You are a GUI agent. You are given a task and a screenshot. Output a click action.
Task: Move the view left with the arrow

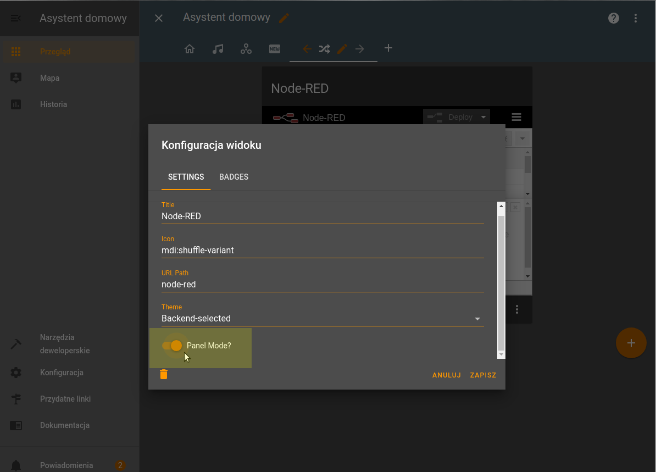pyautogui.click(x=307, y=48)
